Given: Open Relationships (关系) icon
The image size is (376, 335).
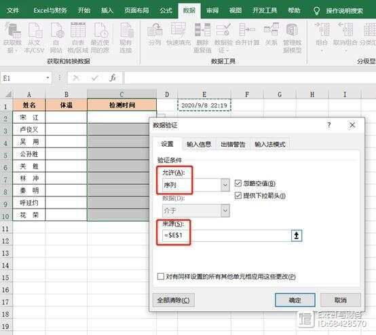Looking at the screenshot, I should click(x=271, y=35).
